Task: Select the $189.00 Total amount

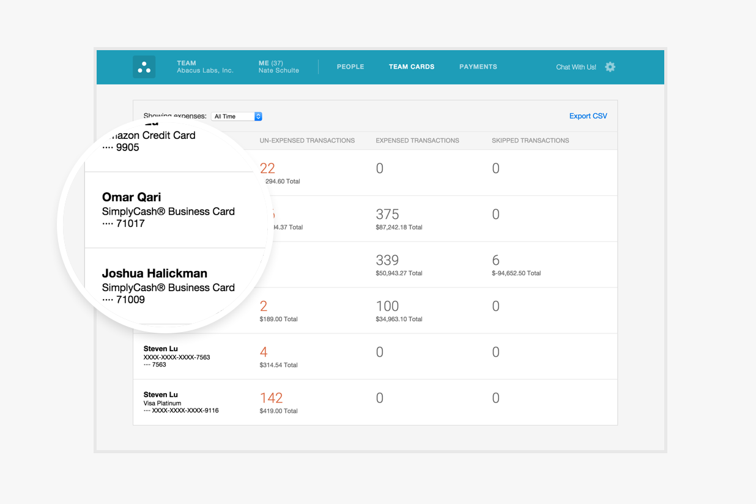Action: 278,319
